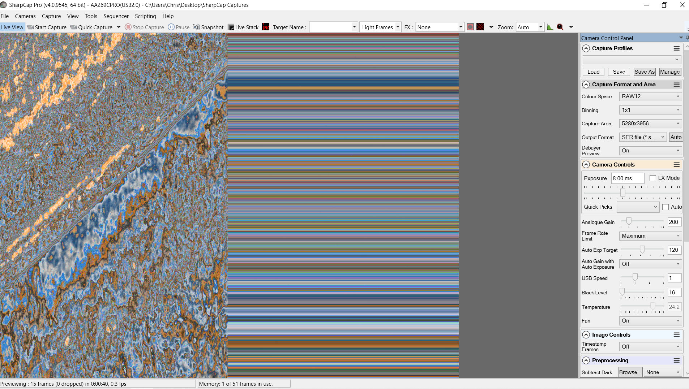
Task: Open Fan On dropdown
Action: click(650, 321)
